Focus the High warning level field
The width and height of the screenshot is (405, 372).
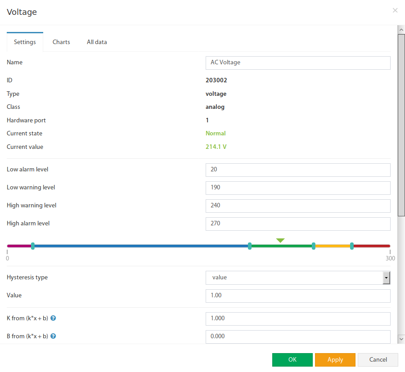click(298, 206)
